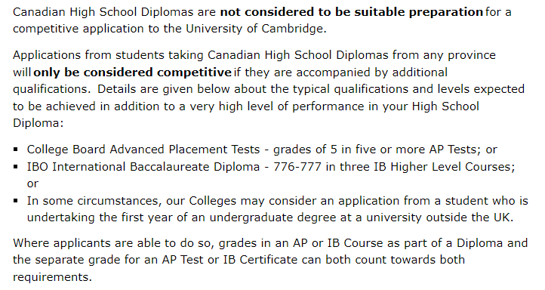545x290 pixels.
Task: Click the text 'university outside the UK'
Action: (x=438, y=217)
